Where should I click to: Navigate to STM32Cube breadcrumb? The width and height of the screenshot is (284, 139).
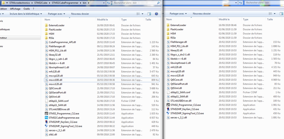tap(41, 3)
